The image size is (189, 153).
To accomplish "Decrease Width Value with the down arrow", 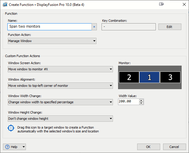I will pyautogui.click(x=142, y=103).
